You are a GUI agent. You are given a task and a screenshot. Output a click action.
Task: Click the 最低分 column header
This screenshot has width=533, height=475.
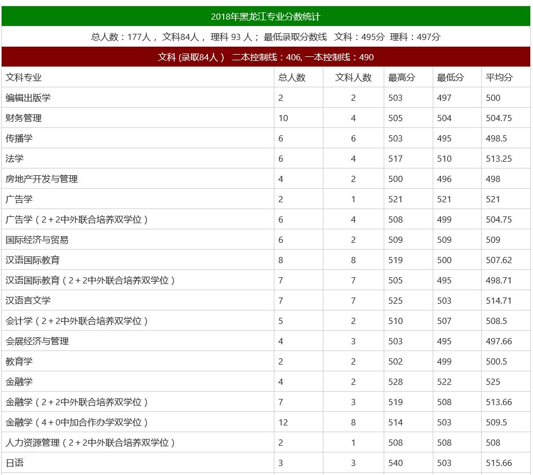tap(450, 78)
